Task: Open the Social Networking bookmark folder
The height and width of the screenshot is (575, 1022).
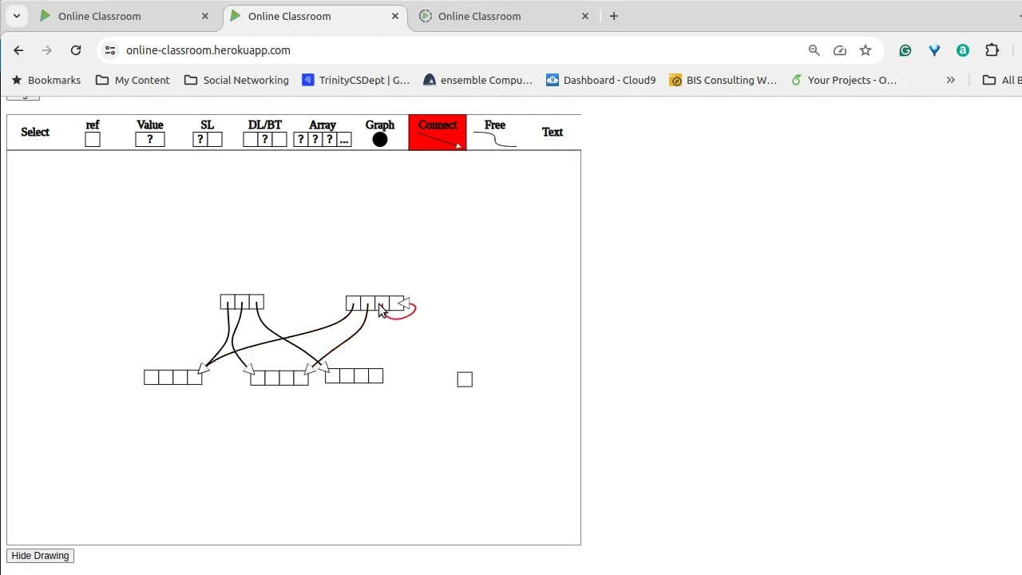Action: click(236, 80)
